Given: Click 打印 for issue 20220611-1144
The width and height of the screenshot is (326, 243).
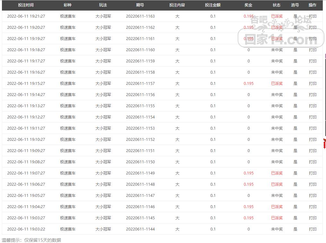Looking at the screenshot, I should pos(313,229).
